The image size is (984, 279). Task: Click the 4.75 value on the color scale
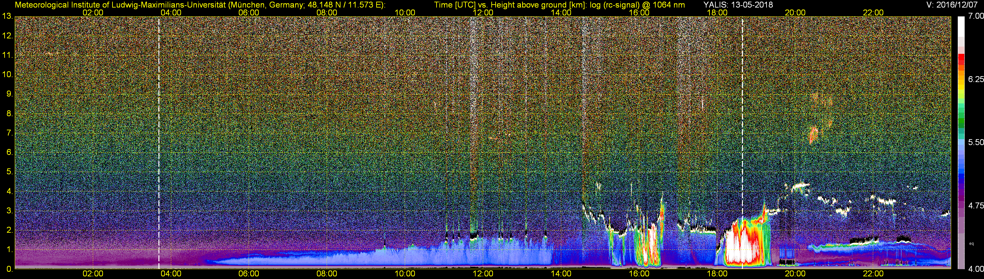click(x=975, y=205)
